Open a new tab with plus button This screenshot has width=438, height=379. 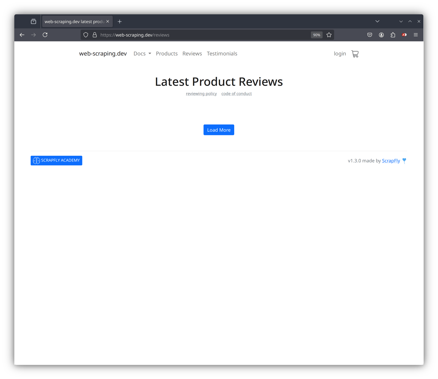119,21
